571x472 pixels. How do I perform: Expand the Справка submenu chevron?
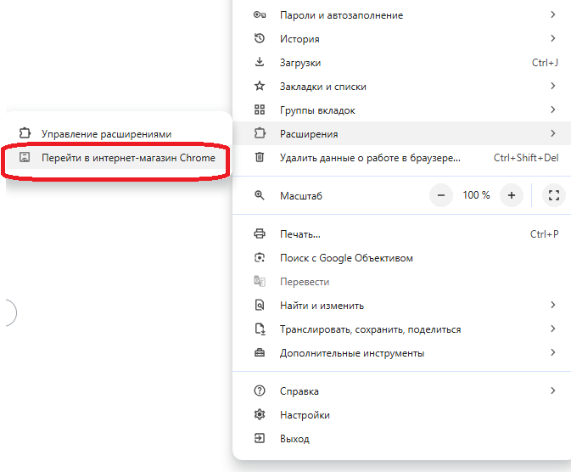tap(553, 391)
